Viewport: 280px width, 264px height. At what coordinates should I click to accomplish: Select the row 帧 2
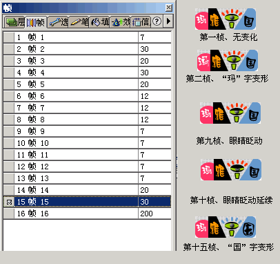click(x=88, y=49)
